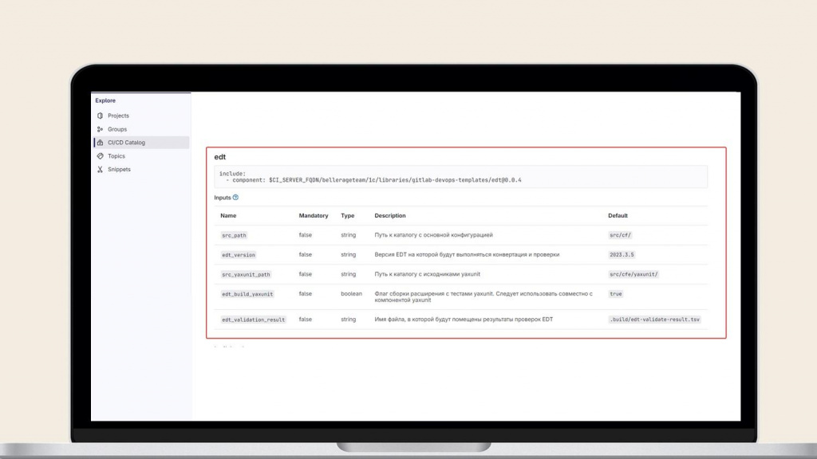817x459 pixels.
Task: Click the edt_validation_result row description text
Action: (x=464, y=320)
